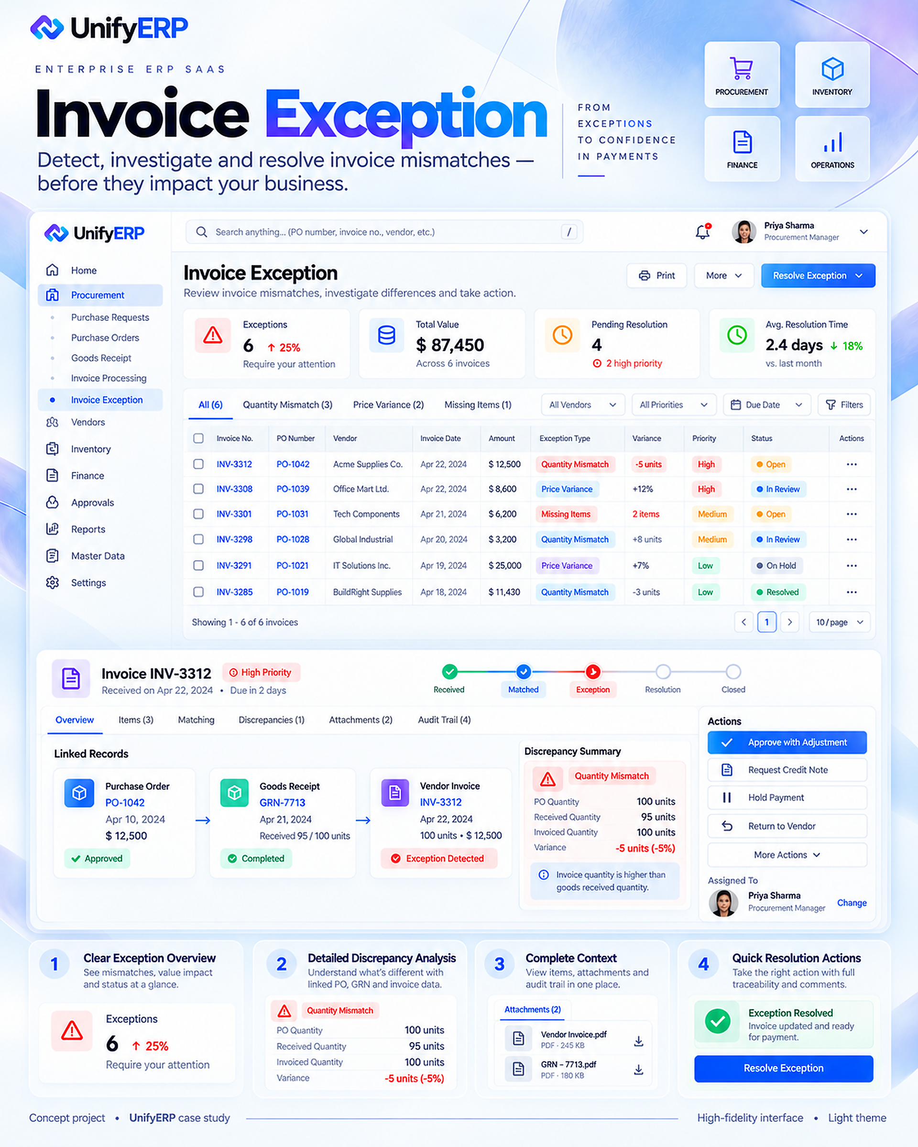Viewport: 918px width, 1147px height.
Task: Switch to Quantity Mismatch (3) tab
Action: (x=288, y=405)
